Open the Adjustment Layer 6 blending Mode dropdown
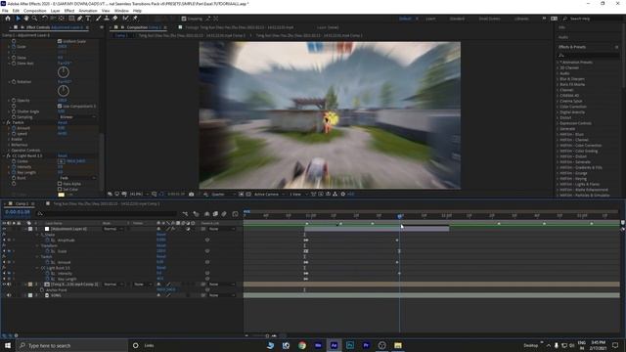This screenshot has height=352, width=626. 113,229
